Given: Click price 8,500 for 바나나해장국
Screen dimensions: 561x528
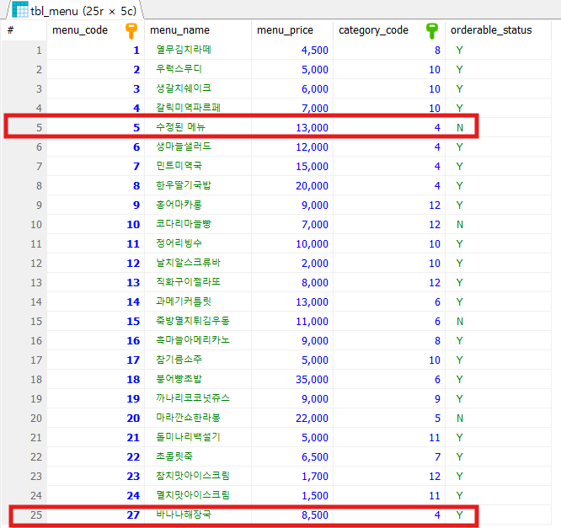Looking at the screenshot, I should [315, 515].
